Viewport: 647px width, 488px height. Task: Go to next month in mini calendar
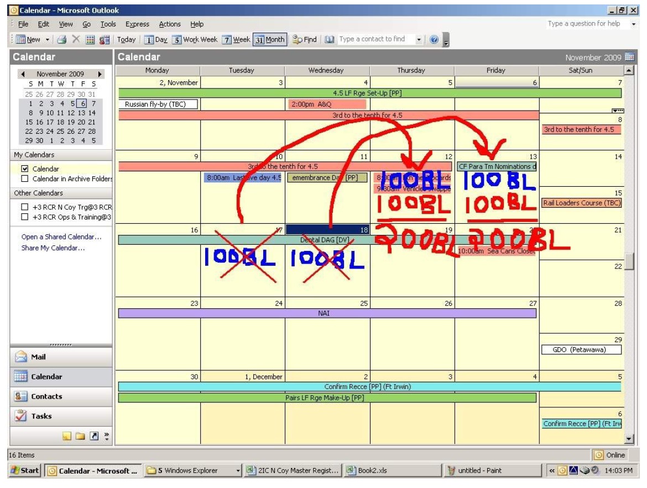click(x=100, y=74)
